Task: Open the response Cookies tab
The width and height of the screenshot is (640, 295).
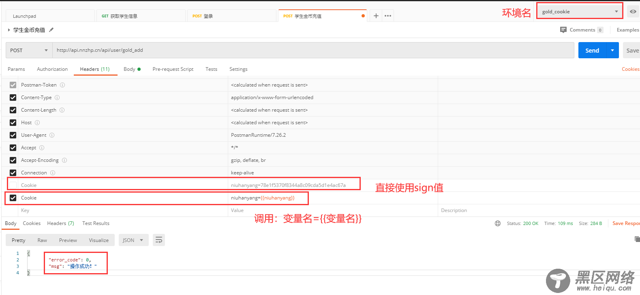Action: coord(32,223)
